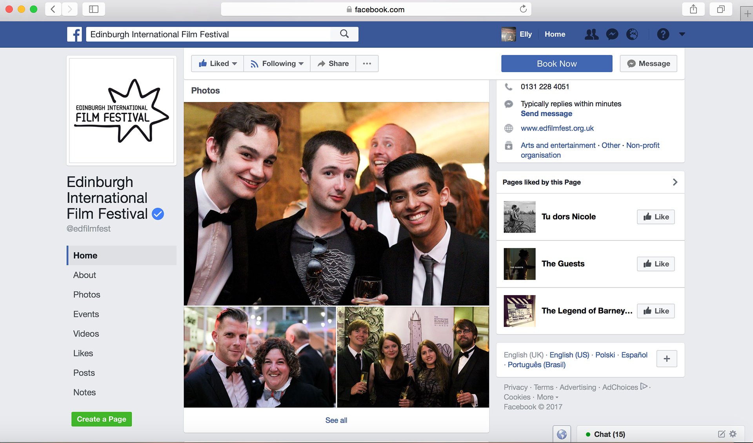753x443 pixels.
Task: Open the photo of couple in bow ties
Action: coord(260,357)
